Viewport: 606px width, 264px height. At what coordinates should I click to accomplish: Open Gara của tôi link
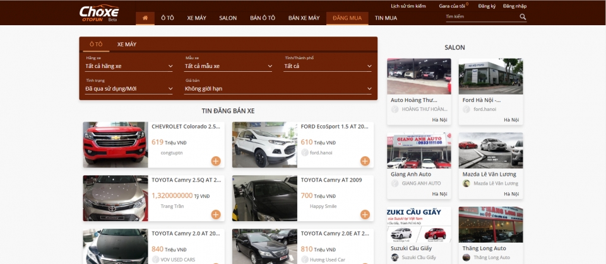point(452,6)
